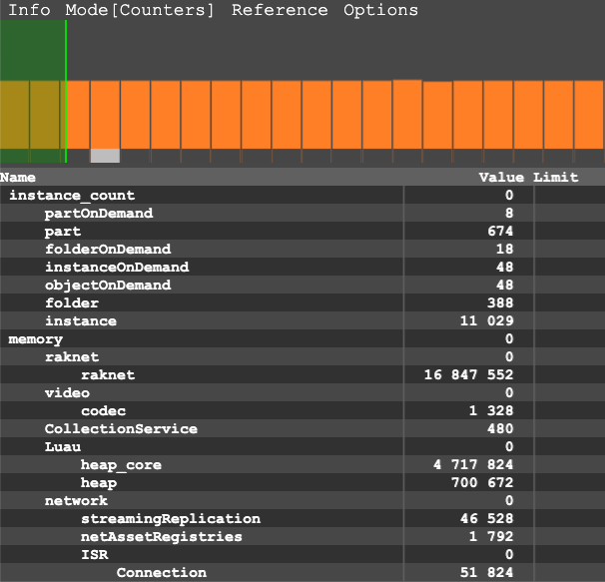The width and height of the screenshot is (605, 582).
Task: Select the folder counter row
Action: (x=302, y=302)
